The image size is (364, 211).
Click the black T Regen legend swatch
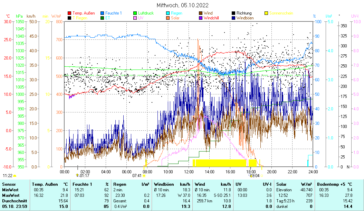[69, 18]
